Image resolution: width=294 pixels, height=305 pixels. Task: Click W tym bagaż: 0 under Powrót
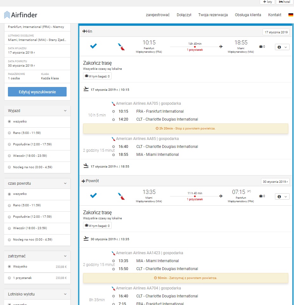point(97,226)
